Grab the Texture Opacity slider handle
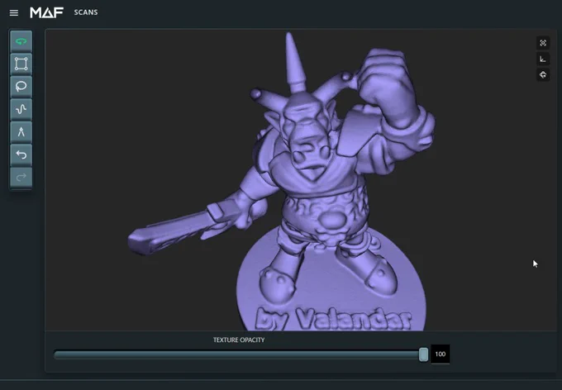Viewport: 562px width, 390px height. tap(423, 354)
